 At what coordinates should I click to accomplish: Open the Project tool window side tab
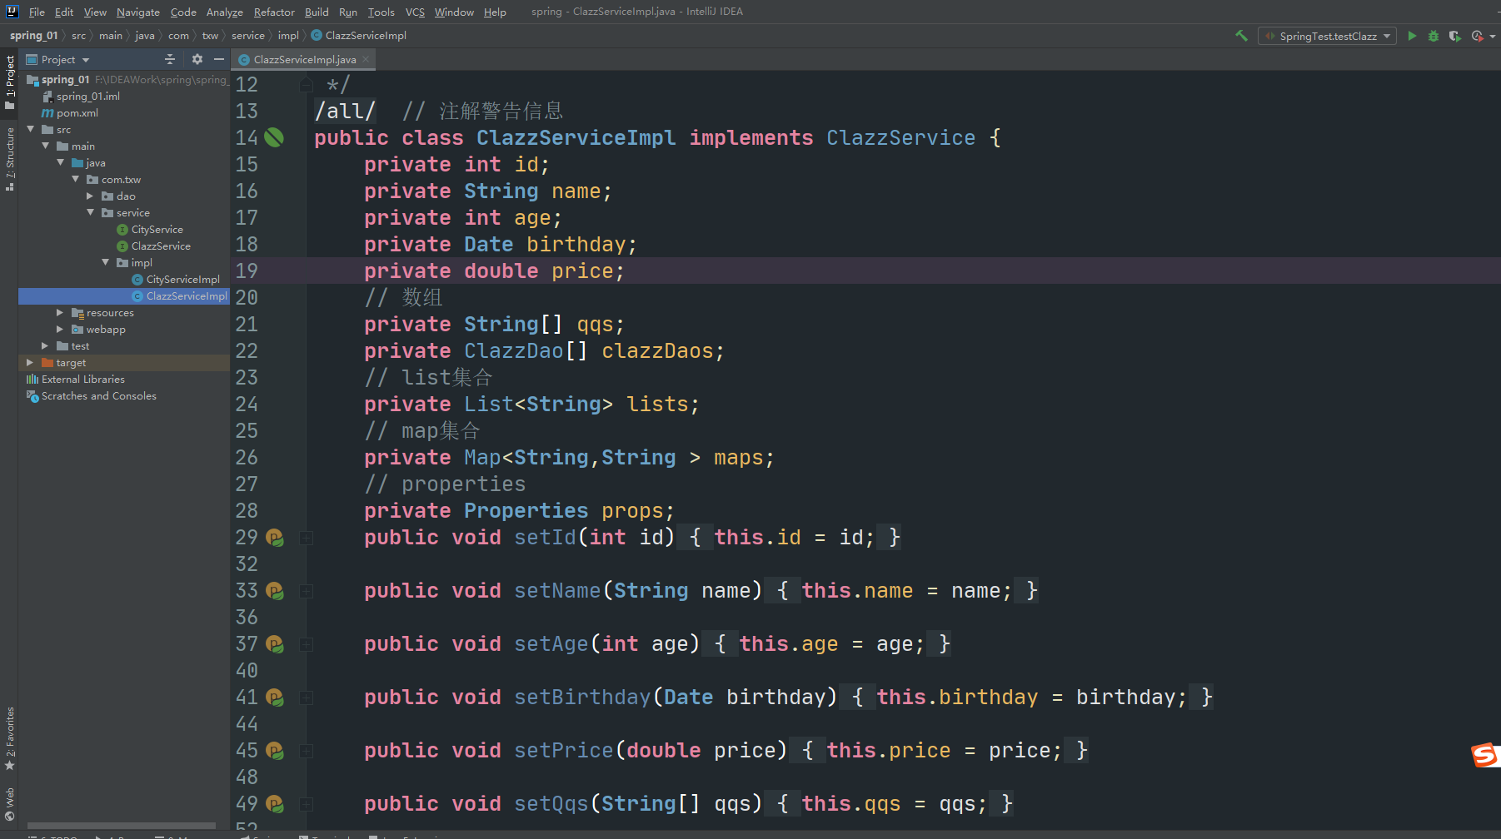tap(9, 82)
